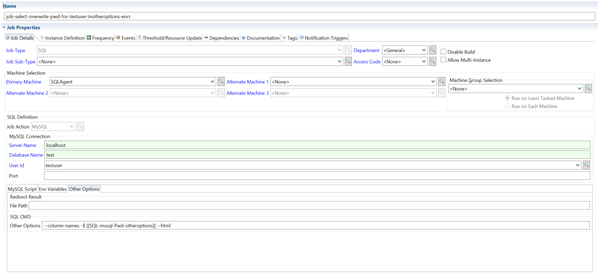Click the Access Code lookup magnifier icon
Image resolution: width=598 pixels, height=274 pixels.
coord(432,62)
